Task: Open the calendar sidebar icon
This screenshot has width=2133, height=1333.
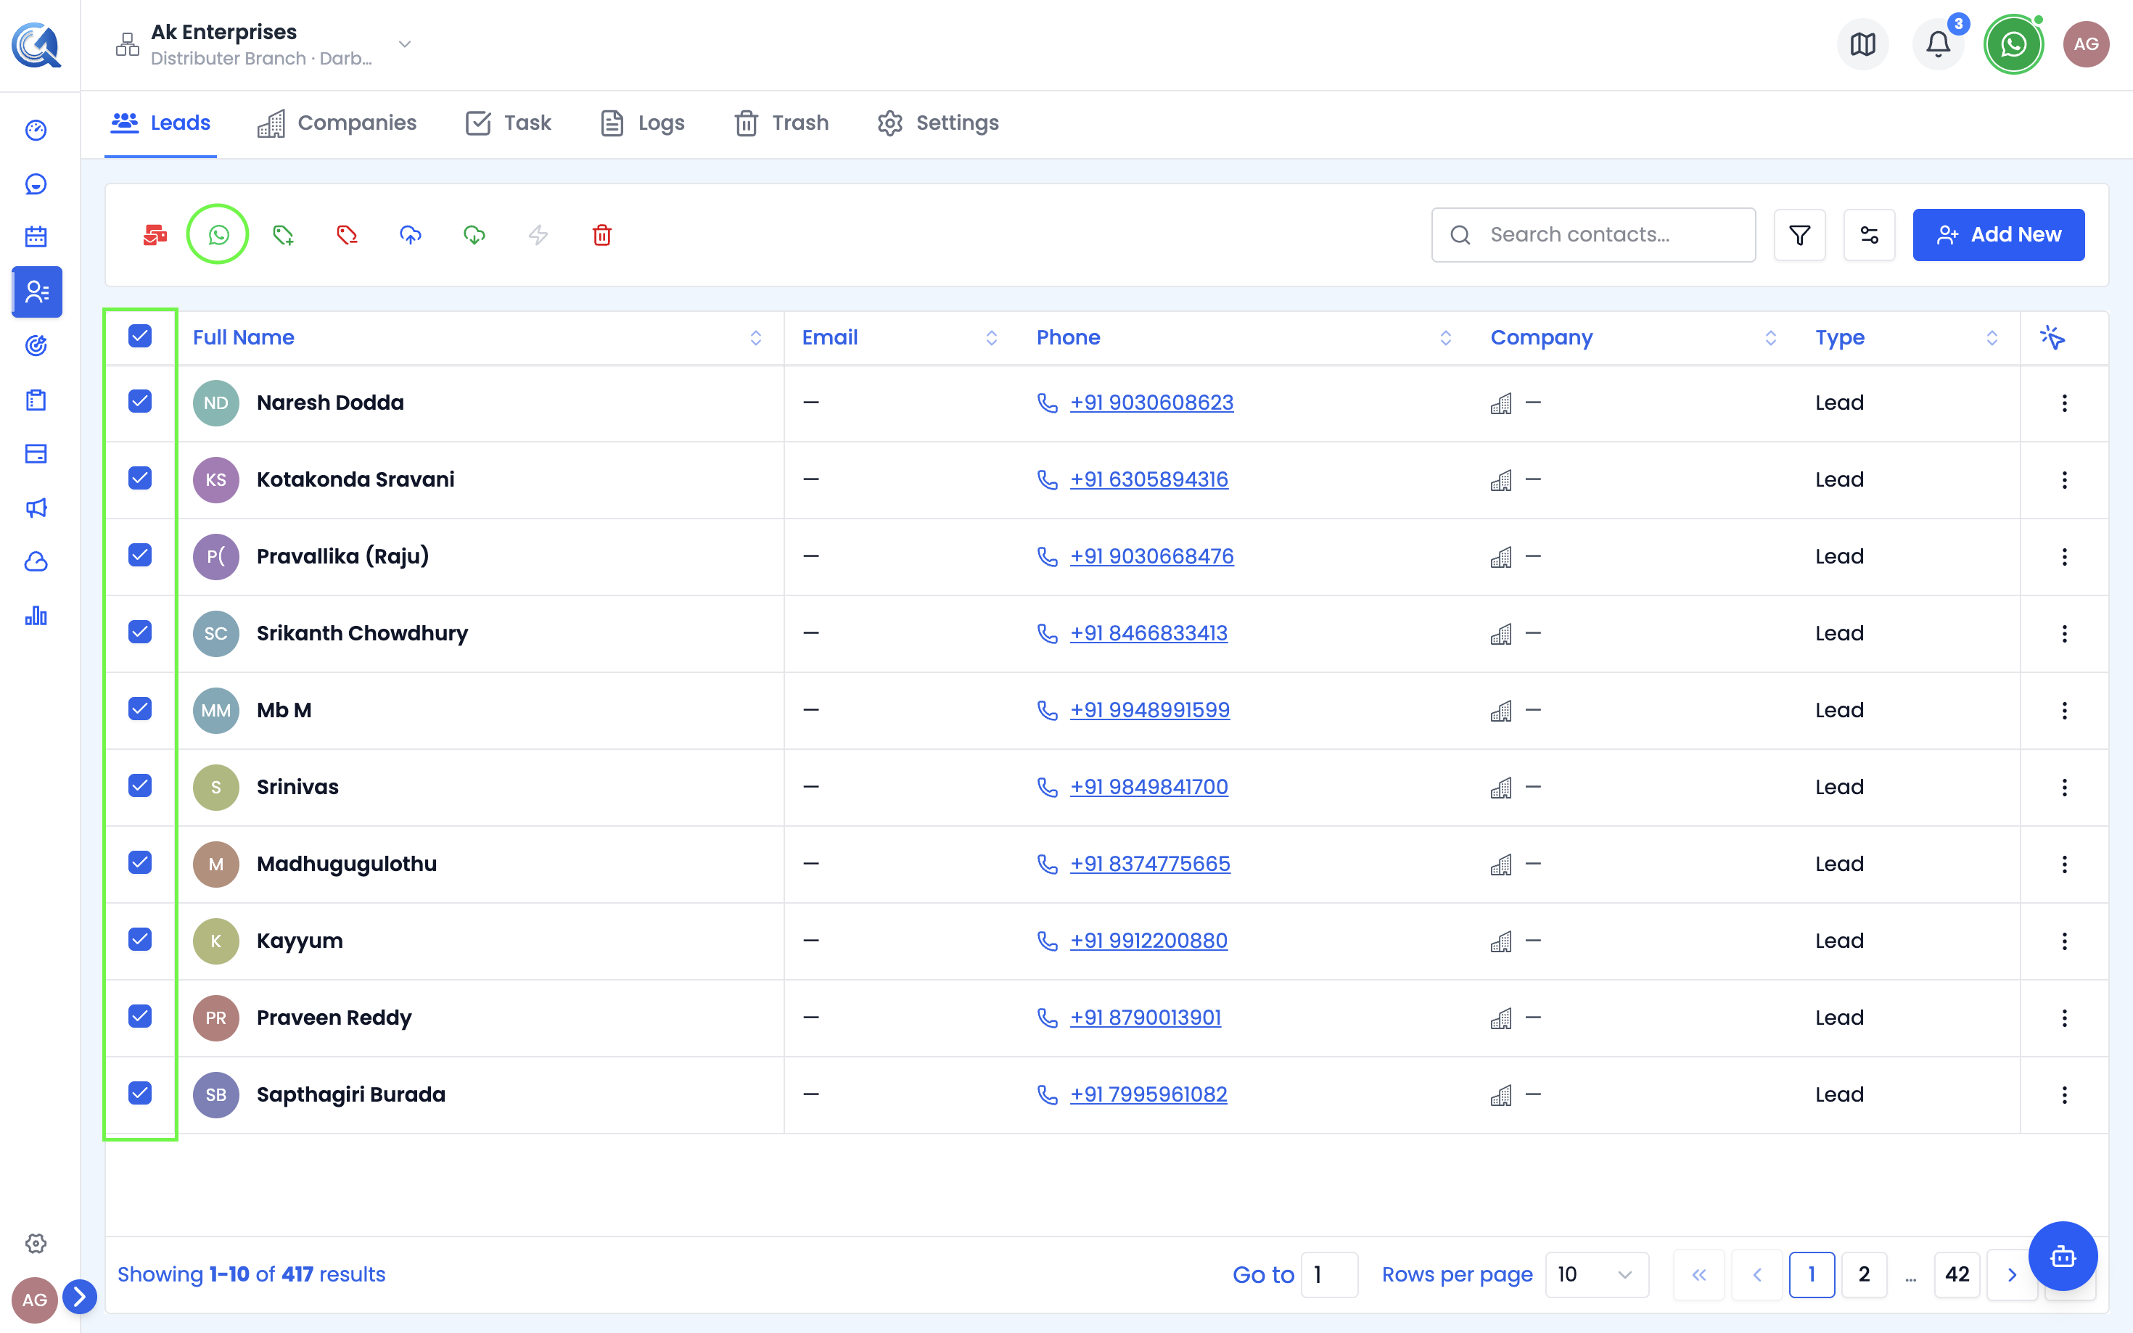Action: (36, 236)
